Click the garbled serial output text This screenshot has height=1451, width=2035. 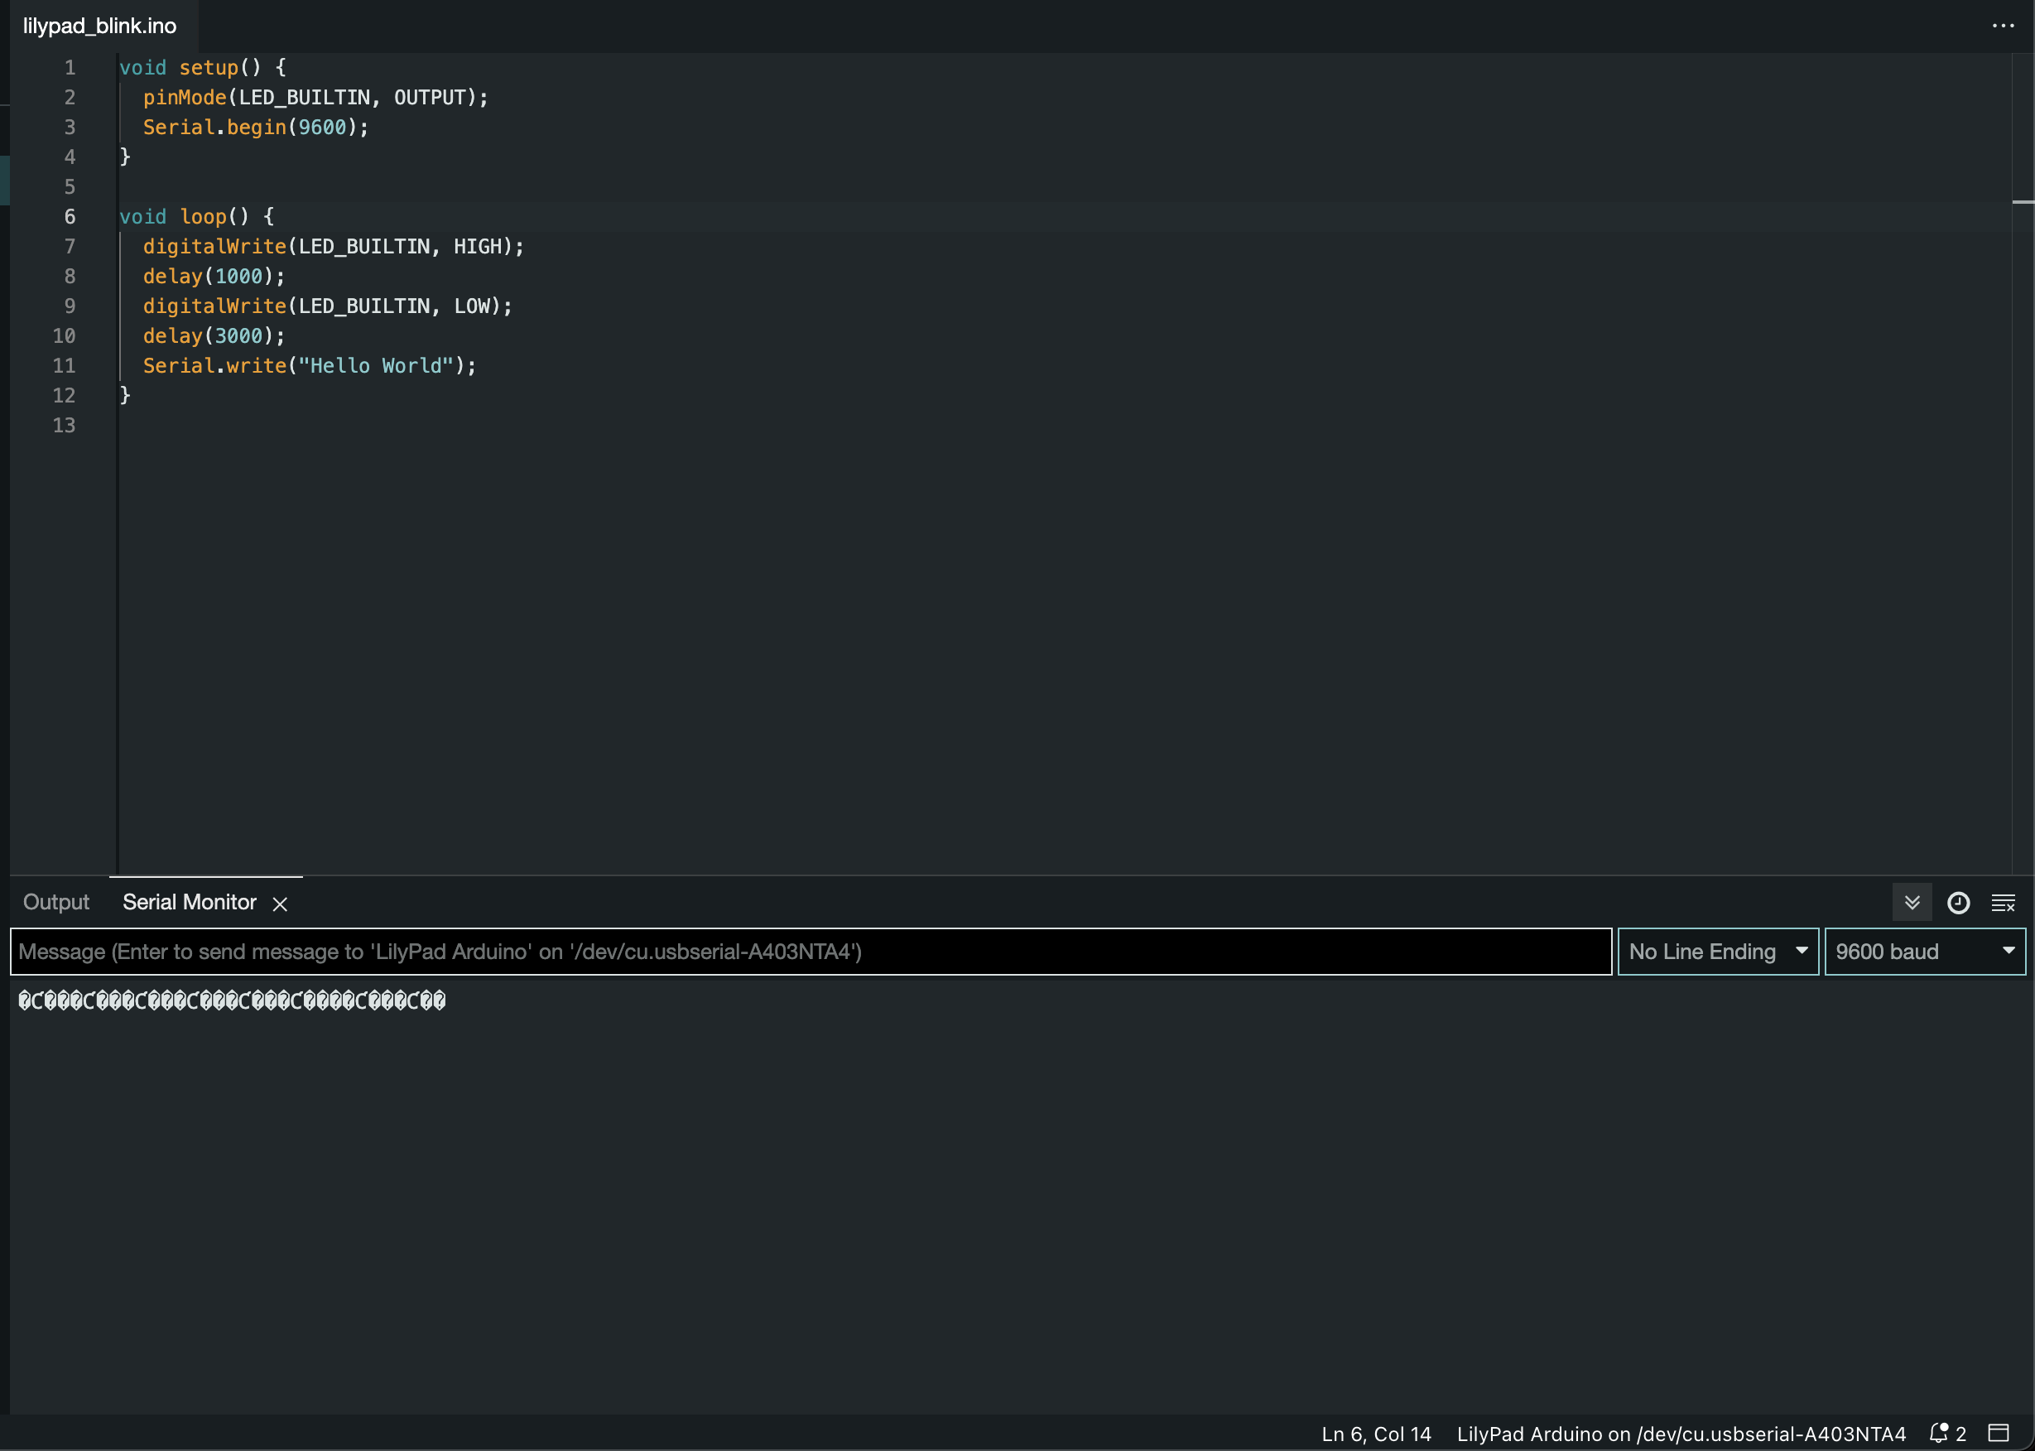232,1000
